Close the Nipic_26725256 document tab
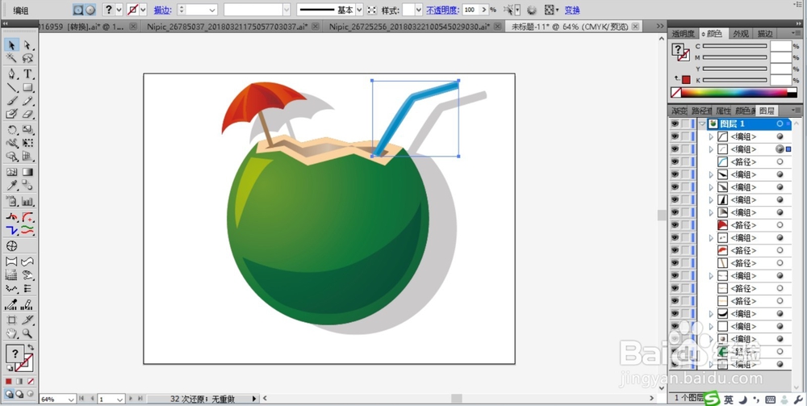 tap(498, 26)
